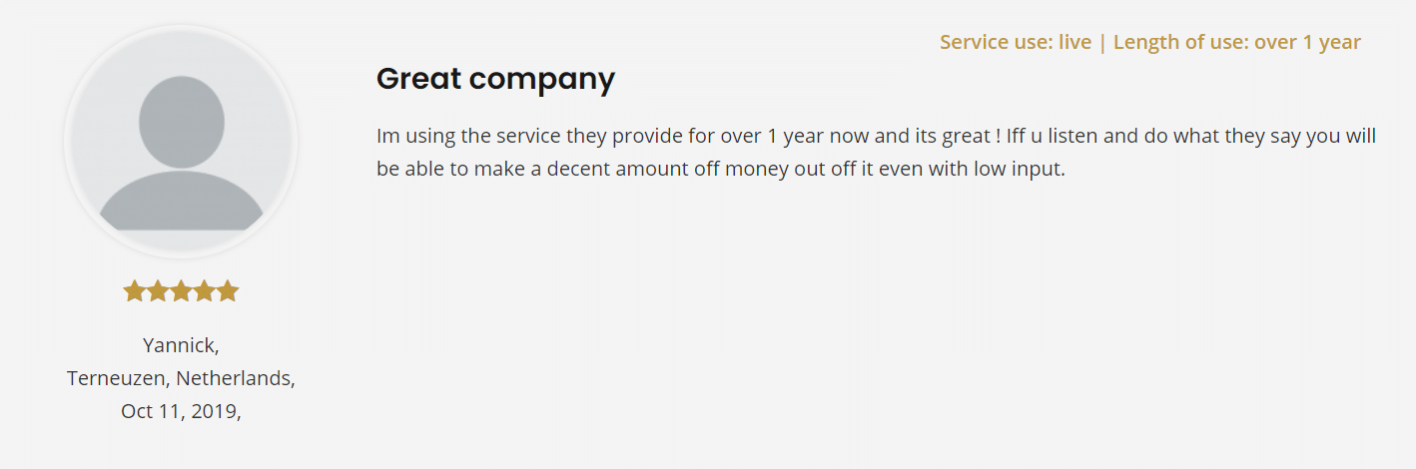Click the first star in the rating
The width and height of the screenshot is (1416, 469).
[134, 291]
